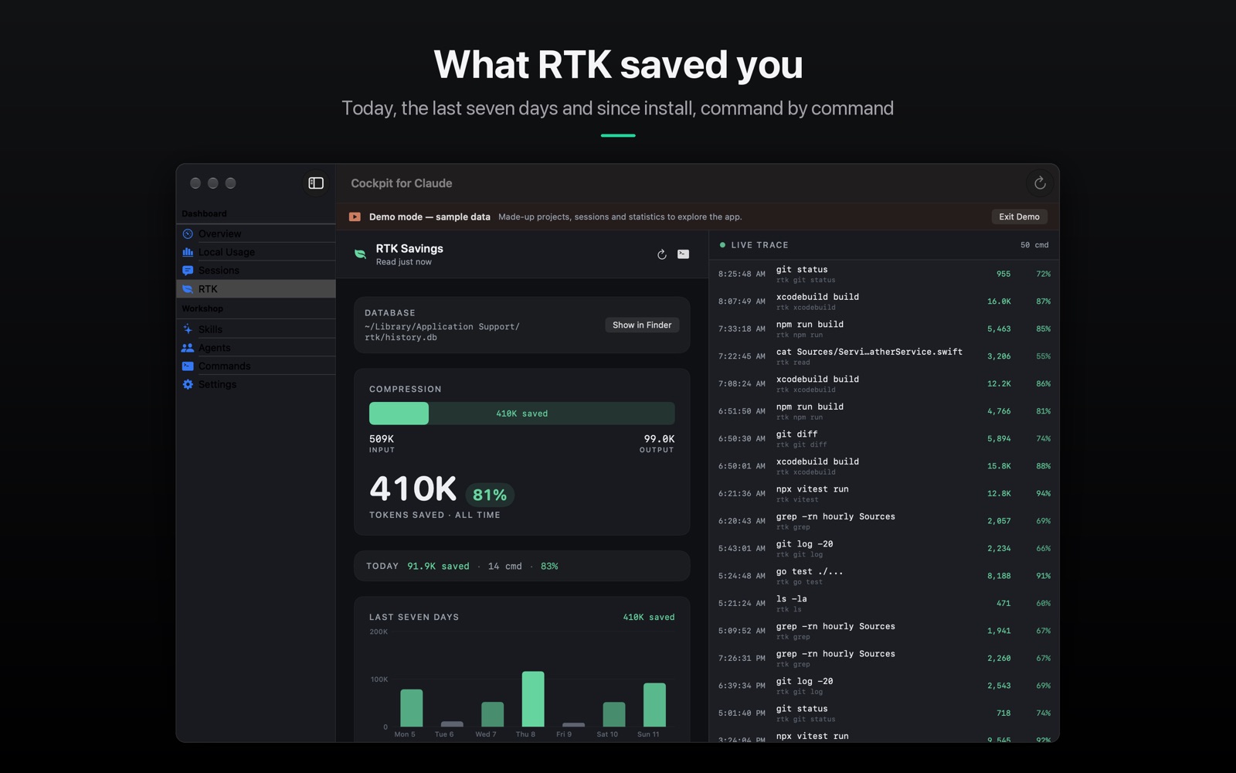Select the RTK sidebar entry
Image resolution: width=1236 pixels, height=773 pixels.
click(256, 289)
